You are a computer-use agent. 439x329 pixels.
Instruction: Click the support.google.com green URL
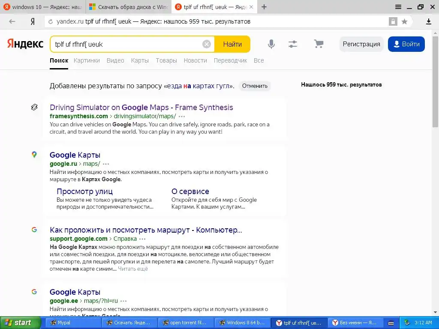click(x=79, y=239)
